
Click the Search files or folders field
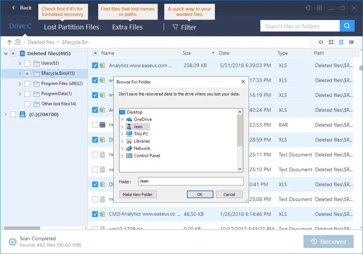[x=300, y=26]
